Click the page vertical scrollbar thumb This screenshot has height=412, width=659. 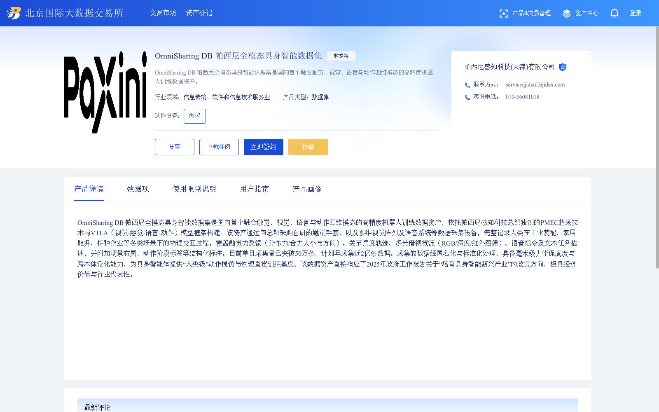tap(657, 147)
